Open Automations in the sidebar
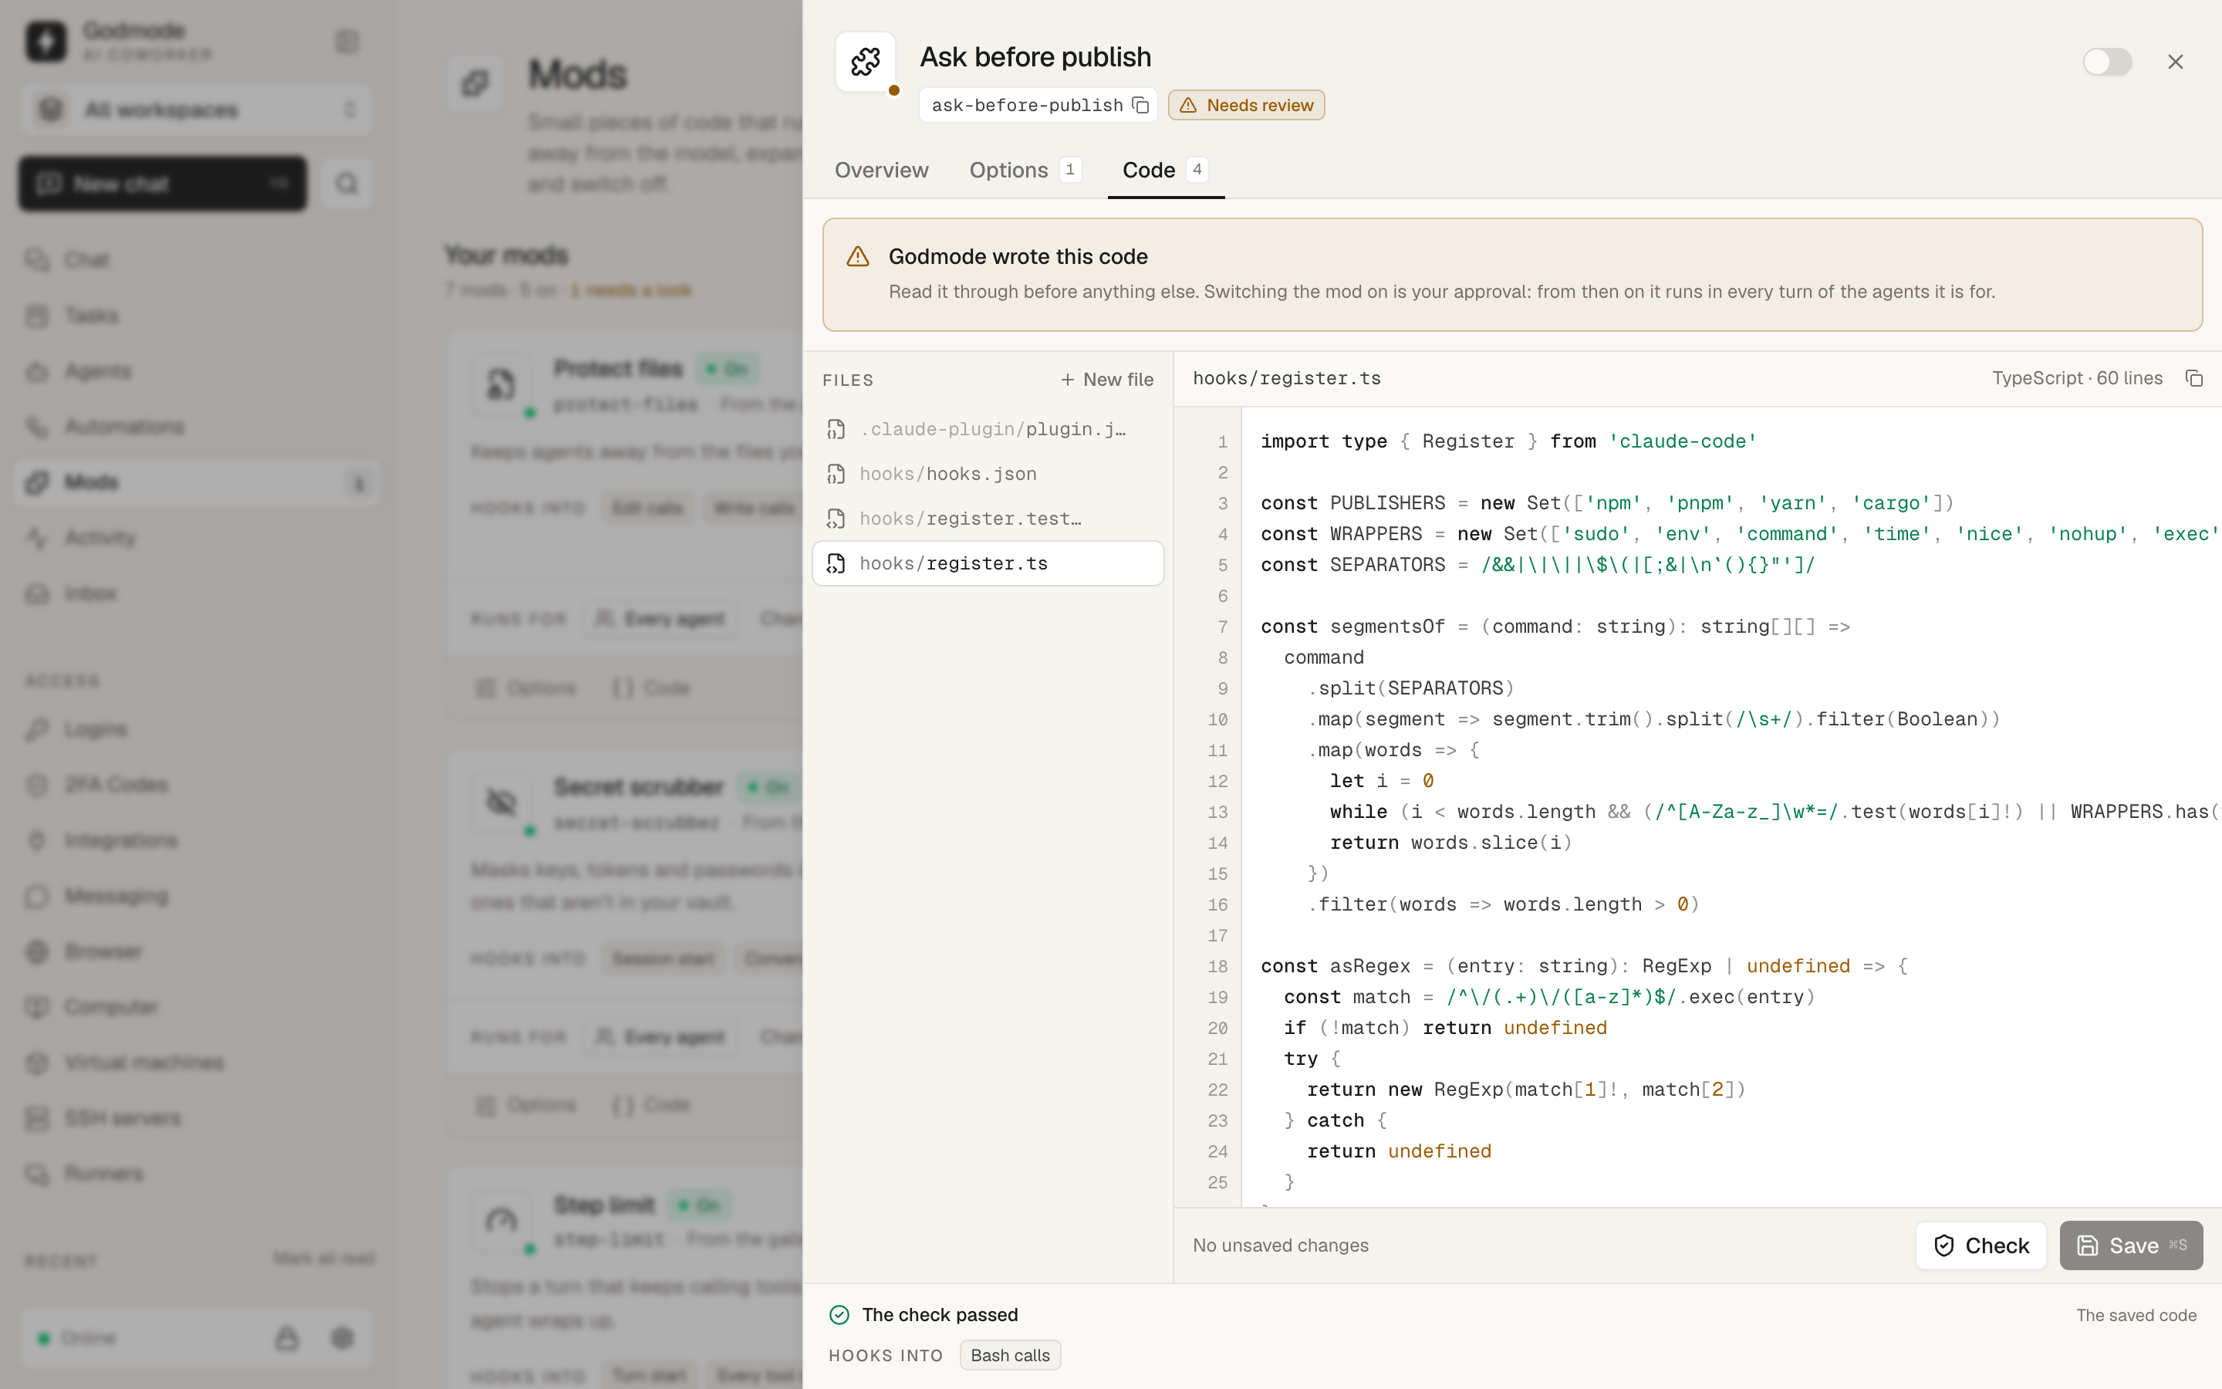This screenshot has width=2222, height=1389. tap(195, 426)
